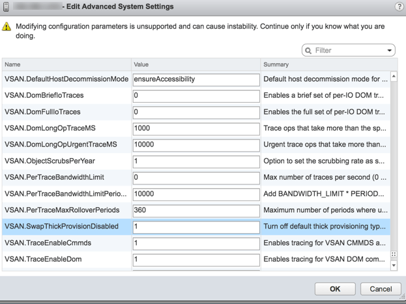Edit VSAN.DefaultHostDecommissionMode value field
Screen dimensions: 406x304
coord(196,79)
